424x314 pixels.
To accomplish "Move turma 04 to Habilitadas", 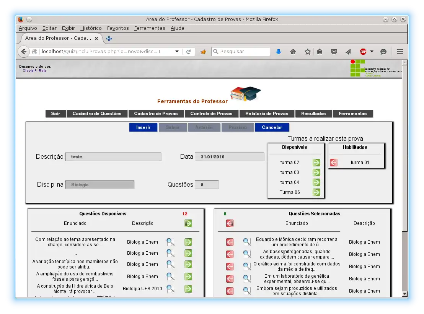I will pos(316,182).
